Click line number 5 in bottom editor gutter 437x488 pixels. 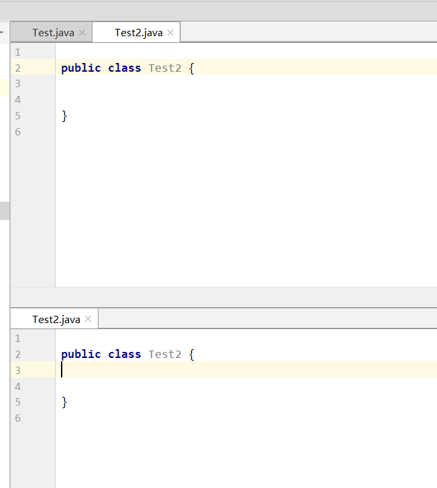pyautogui.click(x=17, y=402)
